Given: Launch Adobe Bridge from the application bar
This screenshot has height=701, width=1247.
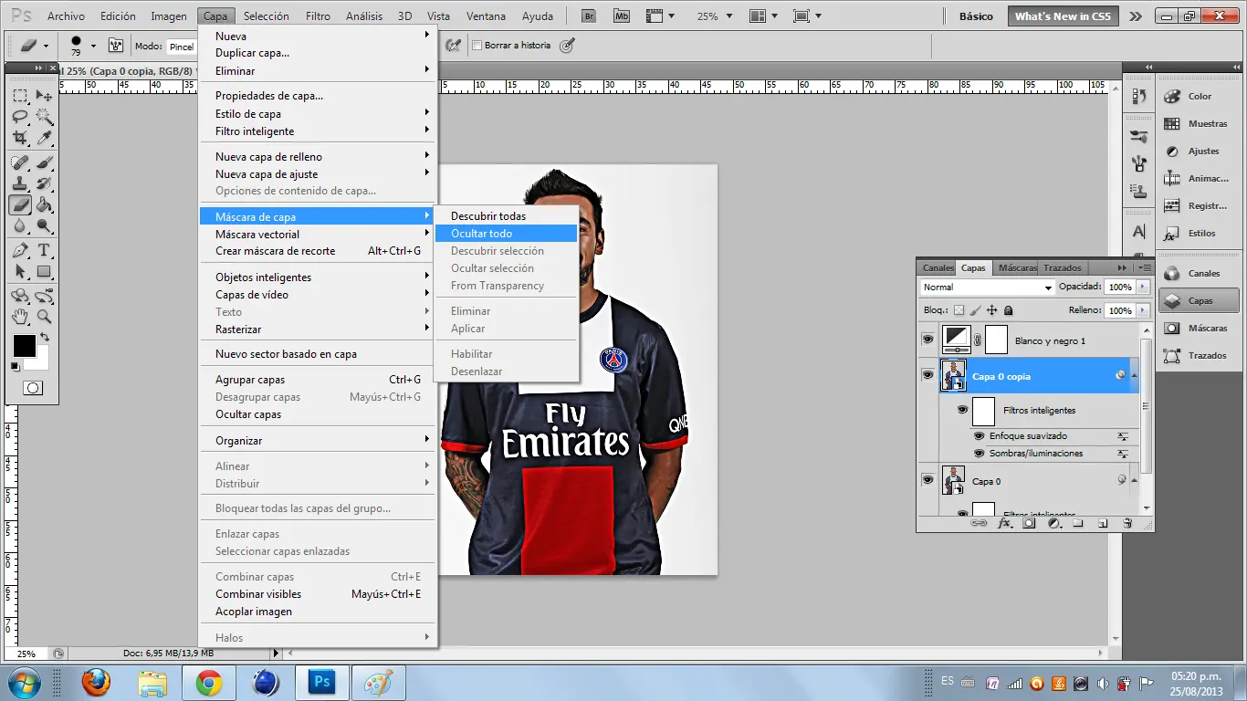Looking at the screenshot, I should pyautogui.click(x=591, y=16).
